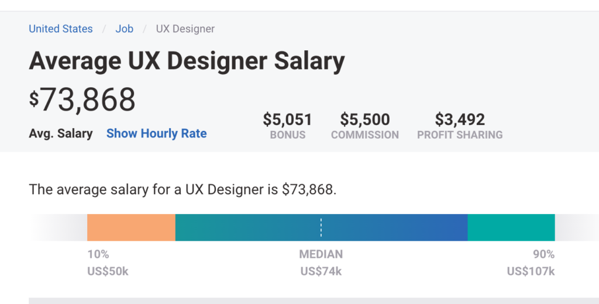Image resolution: width=599 pixels, height=304 pixels.
Task: Click the $5,051 bonus amount
Action: pyautogui.click(x=287, y=120)
